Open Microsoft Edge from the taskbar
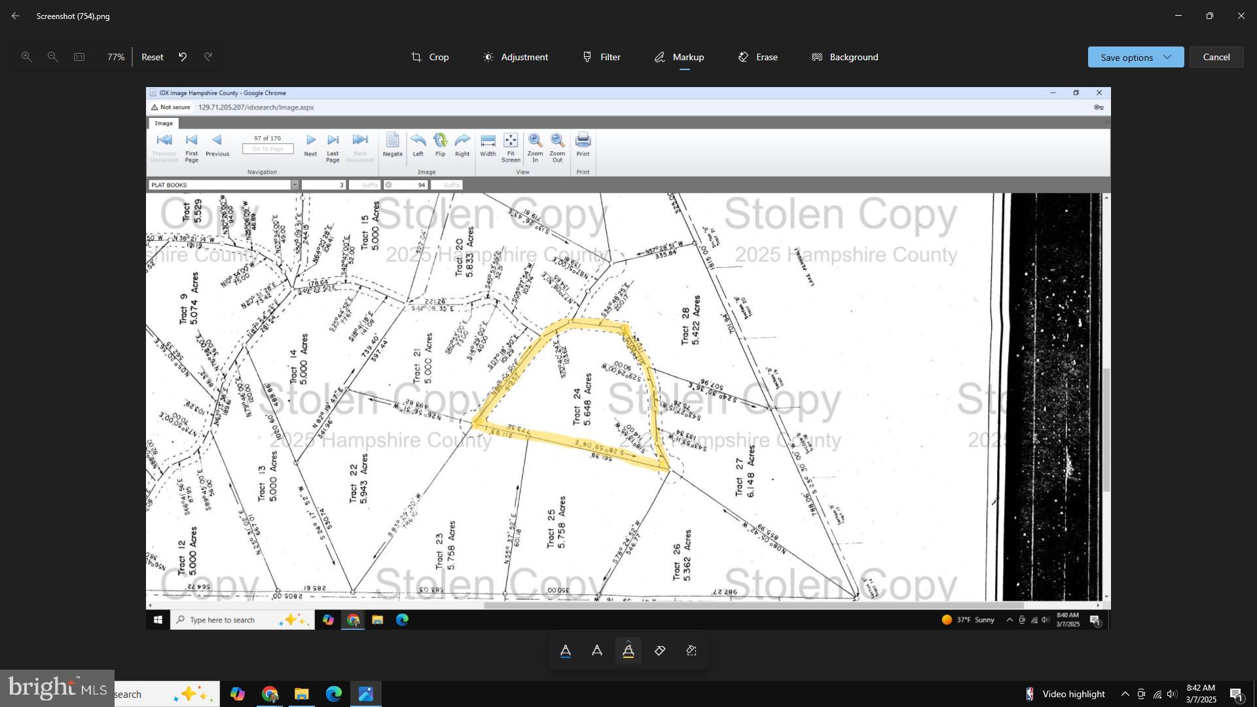 coord(334,694)
